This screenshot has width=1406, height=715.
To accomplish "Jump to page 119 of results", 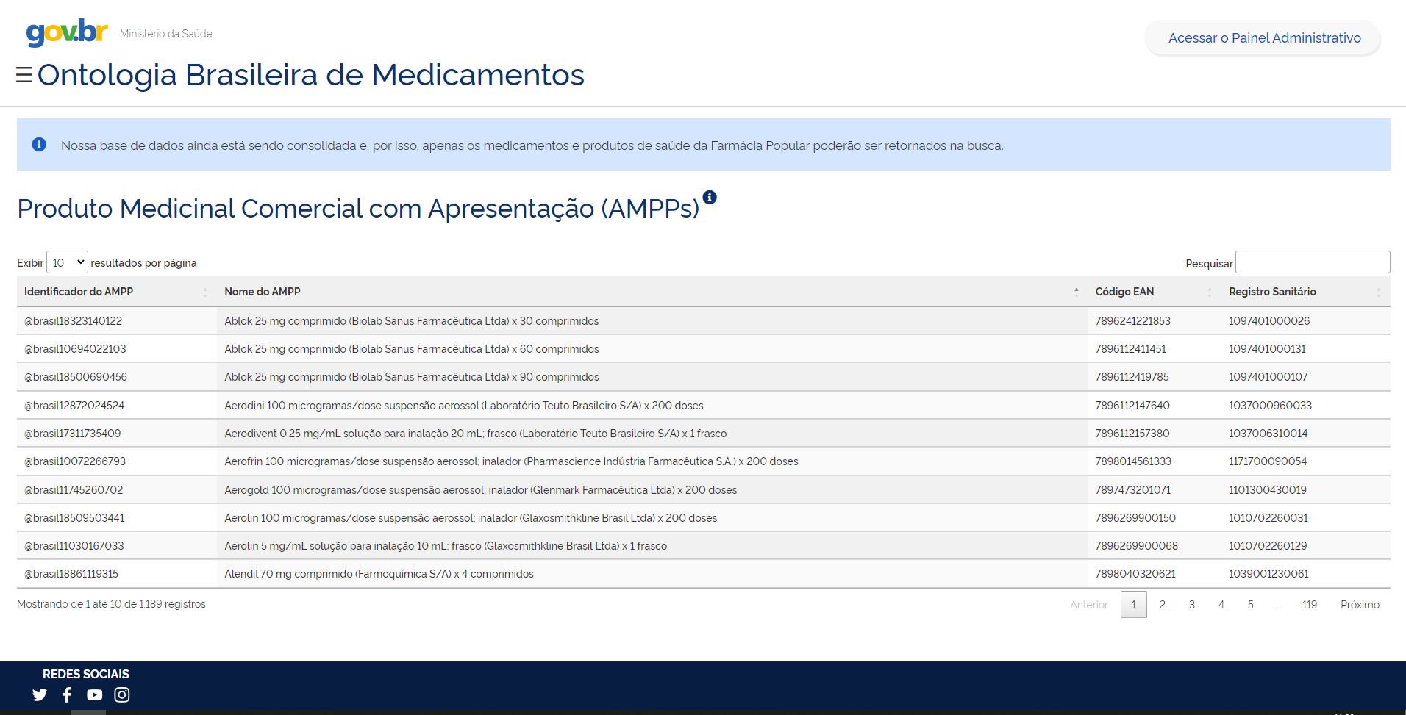I will (1309, 604).
